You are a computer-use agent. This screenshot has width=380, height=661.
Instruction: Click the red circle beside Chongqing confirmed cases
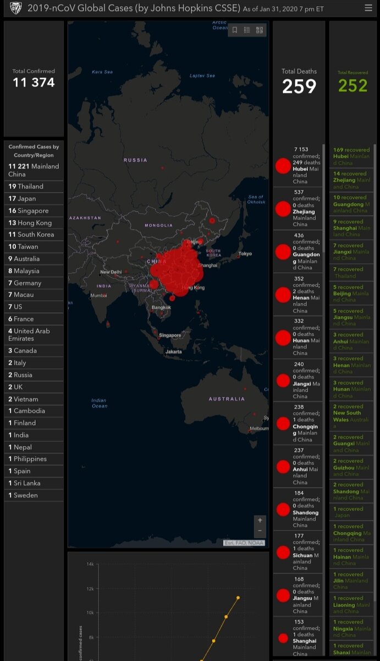coord(283,424)
